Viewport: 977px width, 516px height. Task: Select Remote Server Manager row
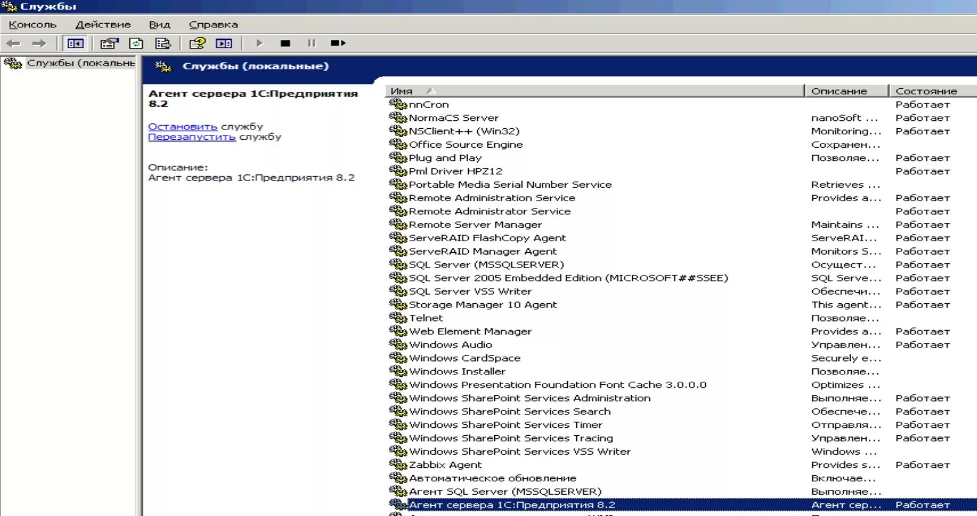pos(681,224)
